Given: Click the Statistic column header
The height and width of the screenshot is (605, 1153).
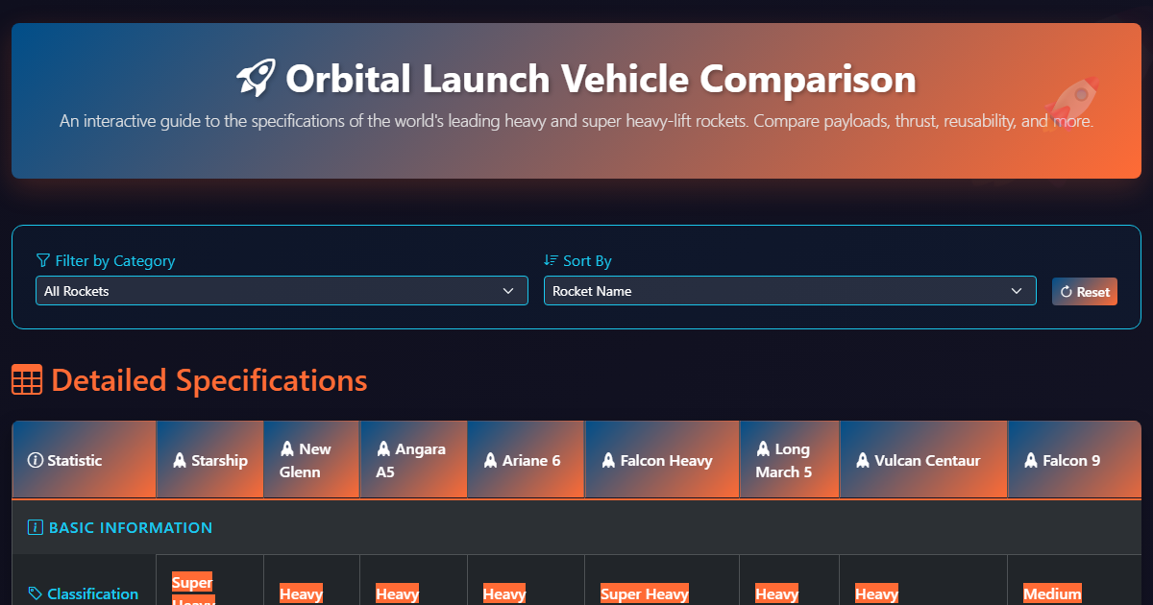Looking at the screenshot, I should pos(85,460).
